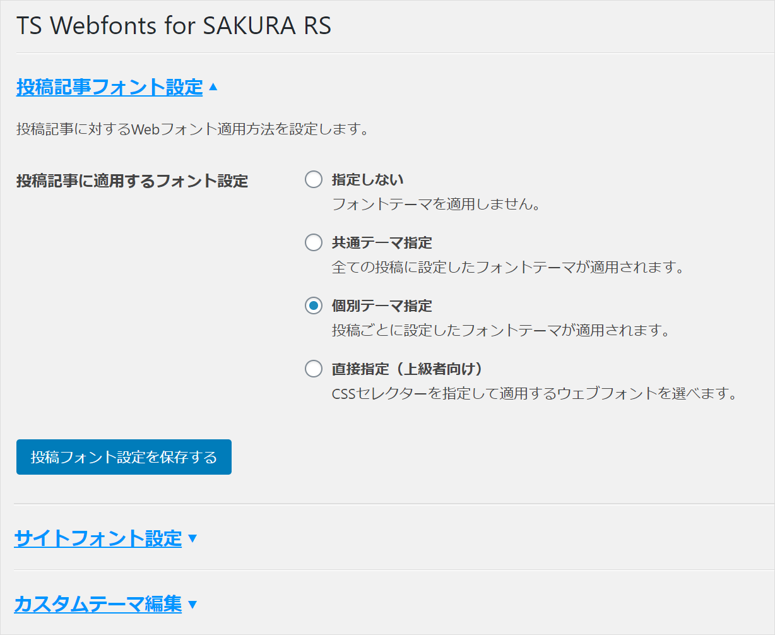Click the down triangle beside サイトフォント設定
Screen dimensions: 775x635
(192, 538)
